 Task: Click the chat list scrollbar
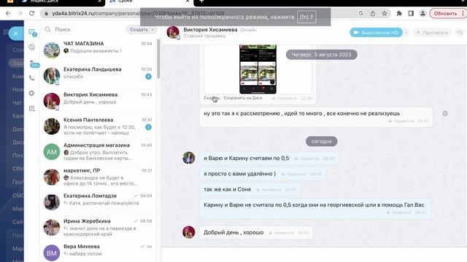pos(158,59)
